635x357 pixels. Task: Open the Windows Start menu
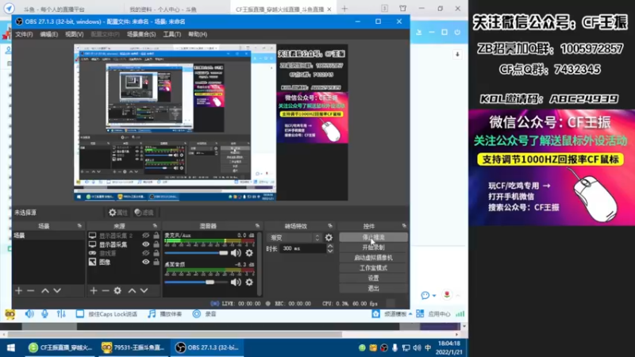pos(11,347)
